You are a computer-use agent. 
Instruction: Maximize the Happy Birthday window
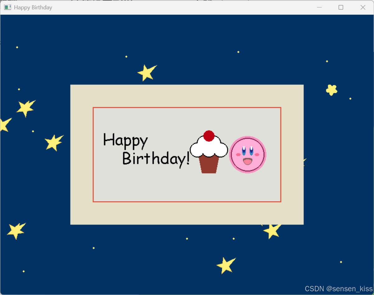(x=341, y=7)
